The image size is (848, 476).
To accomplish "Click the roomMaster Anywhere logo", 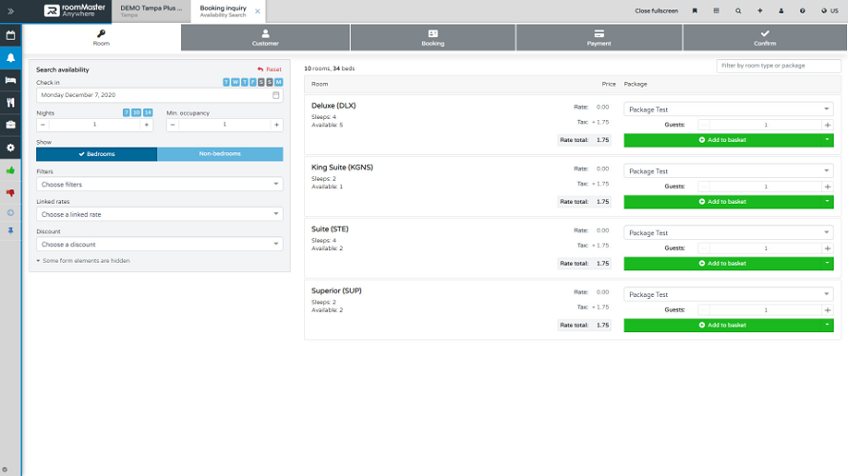I will coord(74,10).
